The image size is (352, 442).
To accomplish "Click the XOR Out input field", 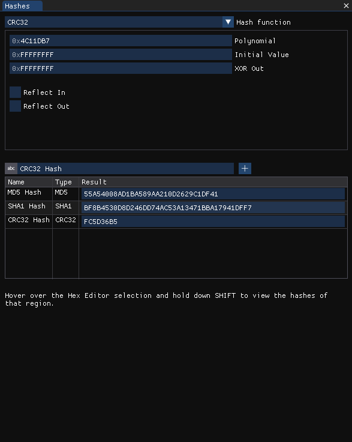I will tap(121, 68).
